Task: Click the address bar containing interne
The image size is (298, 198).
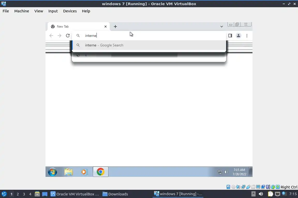Action: pyautogui.click(x=149, y=36)
